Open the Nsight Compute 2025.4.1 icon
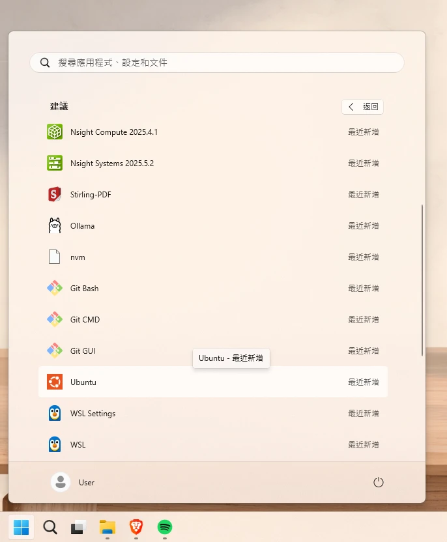Screen dimensions: 447x542 [x=55, y=132]
